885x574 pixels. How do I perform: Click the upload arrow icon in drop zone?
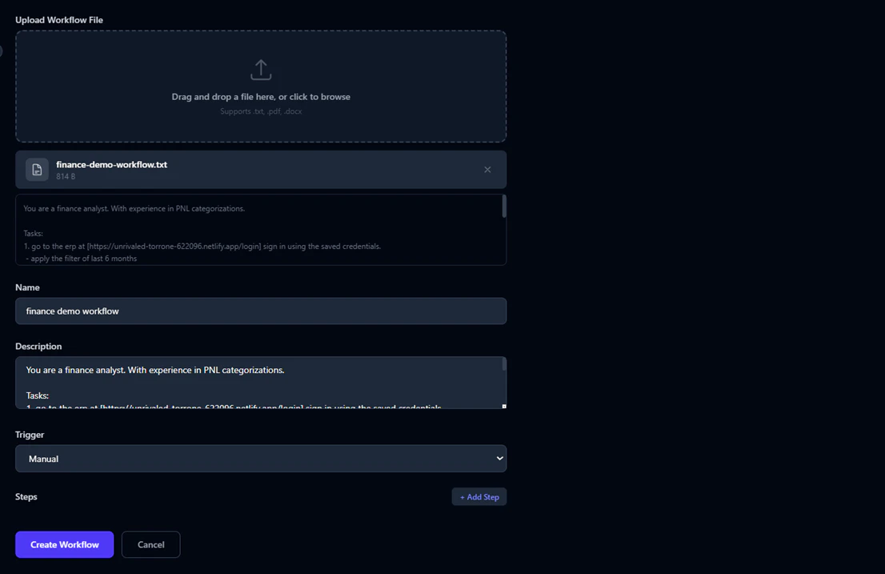[261, 70]
